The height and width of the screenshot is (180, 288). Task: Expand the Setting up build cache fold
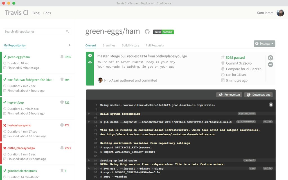tap(89, 160)
